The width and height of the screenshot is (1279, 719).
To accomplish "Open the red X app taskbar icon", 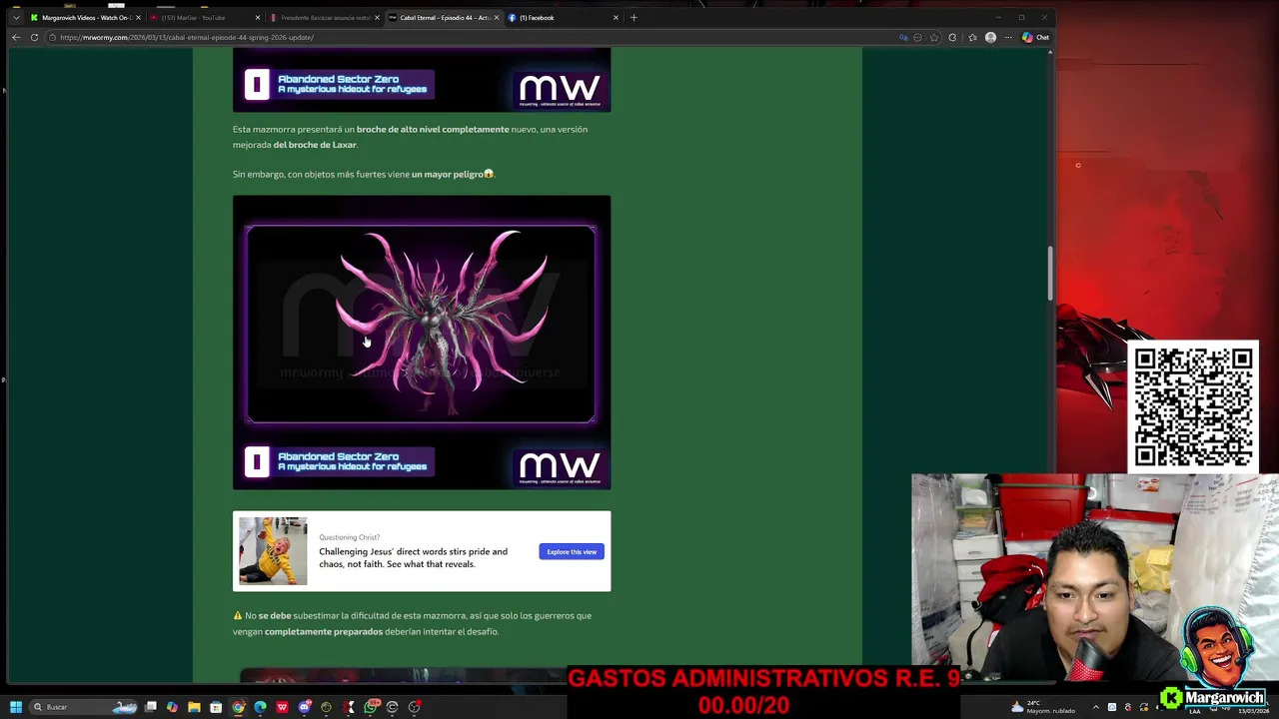I will point(349,707).
